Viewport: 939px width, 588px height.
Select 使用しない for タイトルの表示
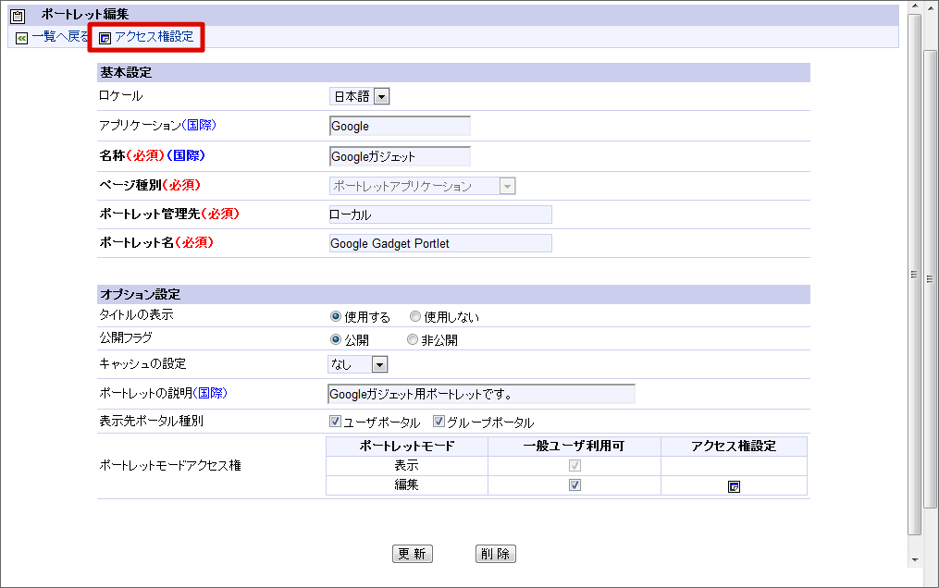pos(415,316)
